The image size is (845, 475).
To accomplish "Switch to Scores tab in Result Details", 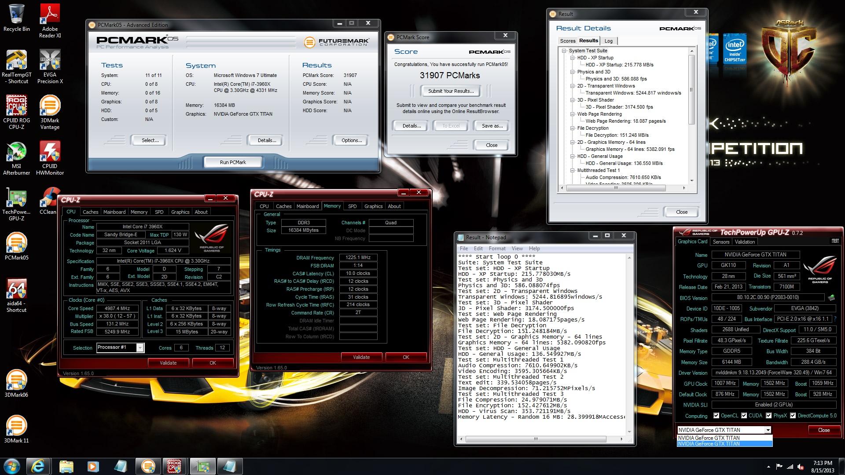I will [567, 41].
